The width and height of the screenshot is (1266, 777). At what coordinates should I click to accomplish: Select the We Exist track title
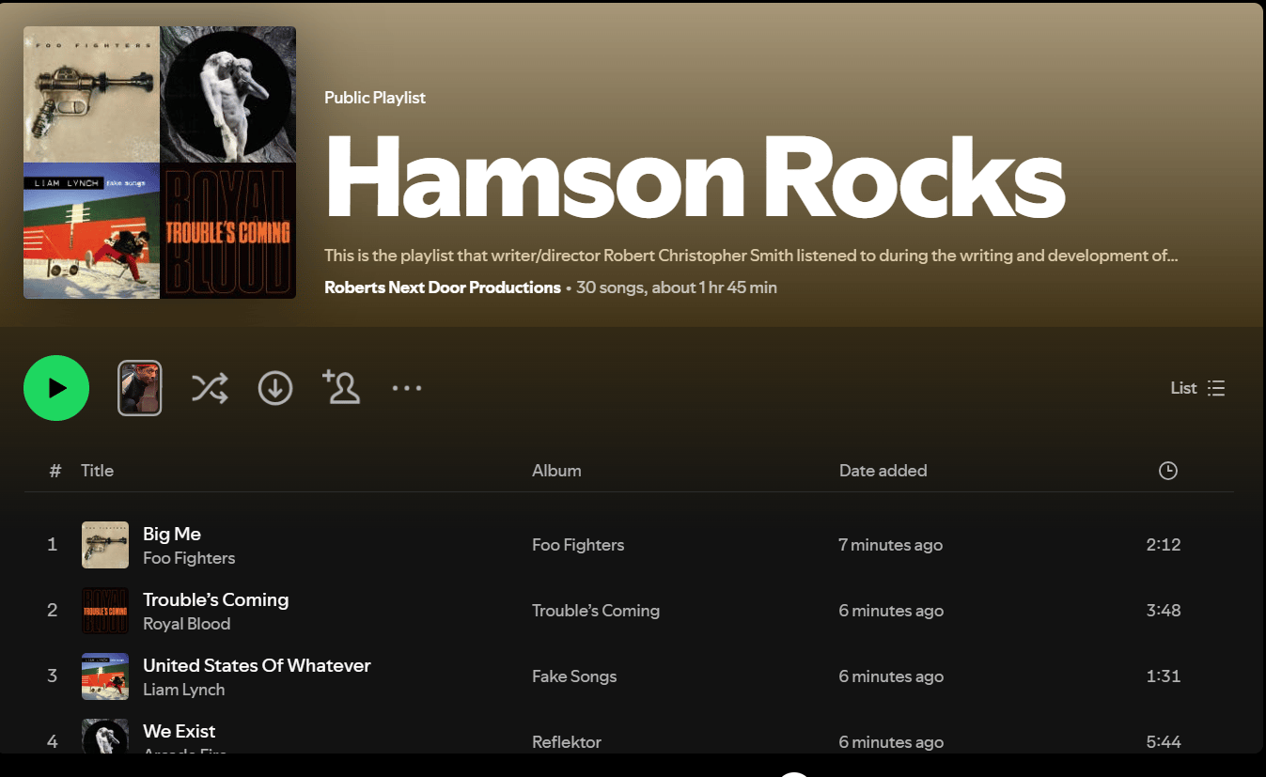(x=180, y=731)
